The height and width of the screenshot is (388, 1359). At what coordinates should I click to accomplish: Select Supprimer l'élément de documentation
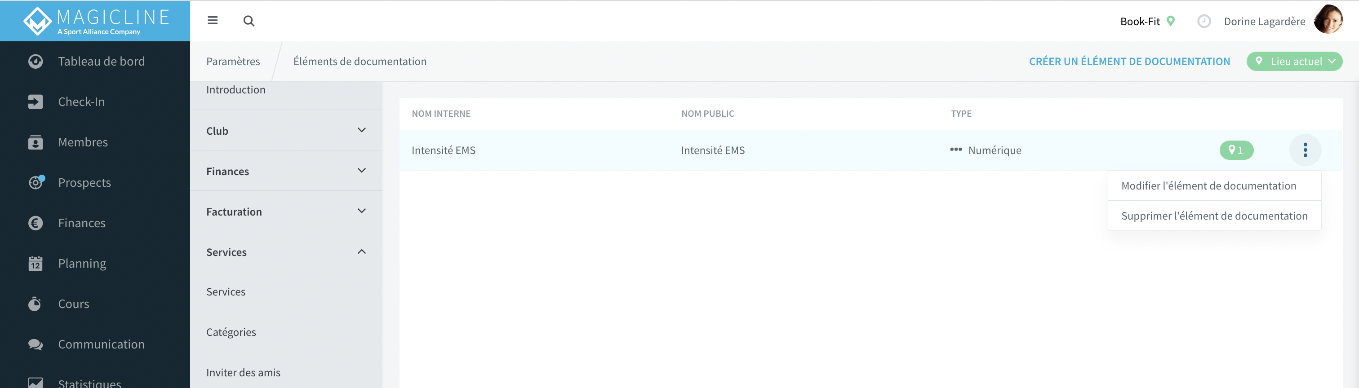1214,216
